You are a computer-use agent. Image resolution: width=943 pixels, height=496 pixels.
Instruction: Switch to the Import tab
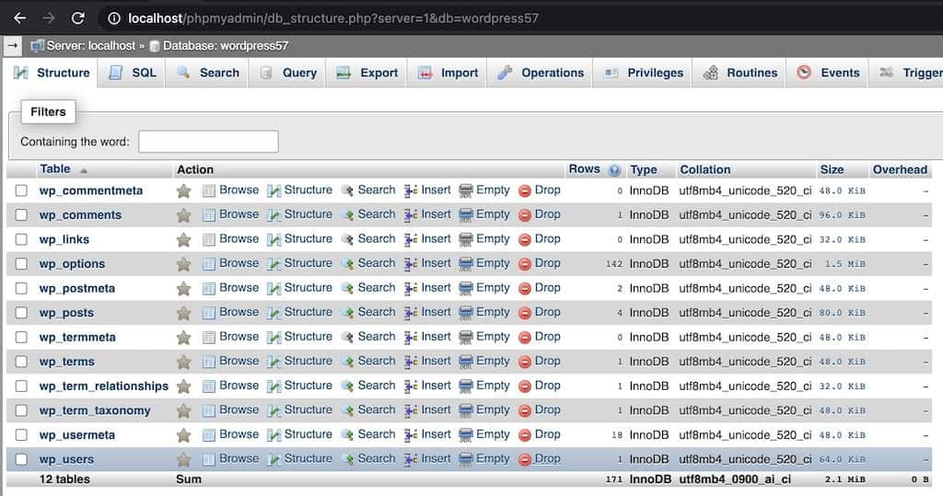click(x=448, y=73)
